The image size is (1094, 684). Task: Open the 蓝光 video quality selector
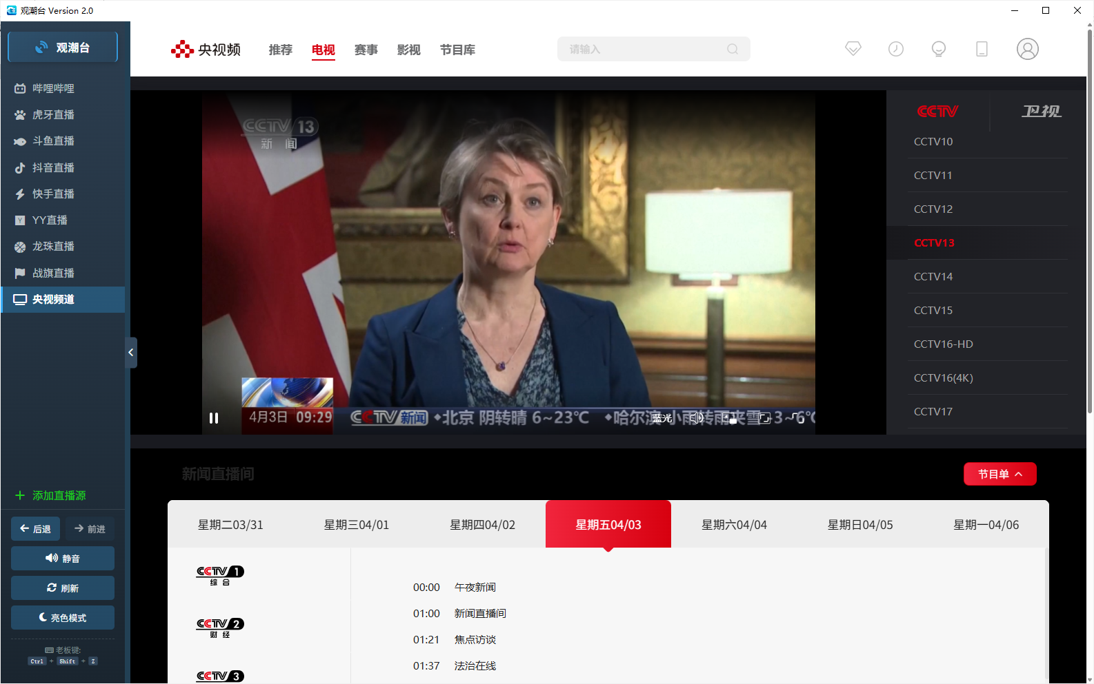tap(662, 418)
